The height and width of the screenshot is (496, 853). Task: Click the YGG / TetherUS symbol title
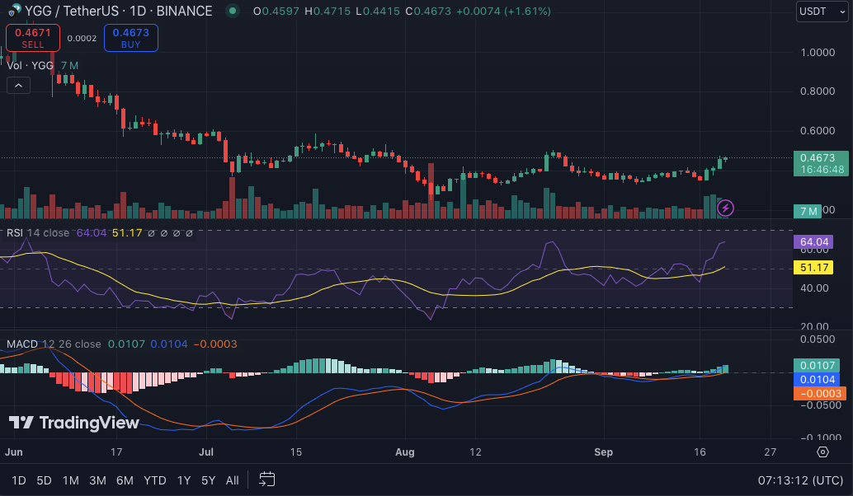click(77, 12)
